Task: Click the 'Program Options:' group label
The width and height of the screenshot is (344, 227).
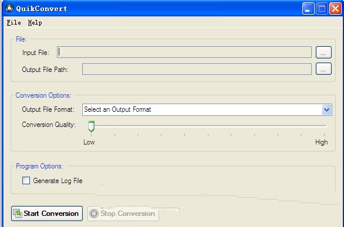Action: (39, 166)
